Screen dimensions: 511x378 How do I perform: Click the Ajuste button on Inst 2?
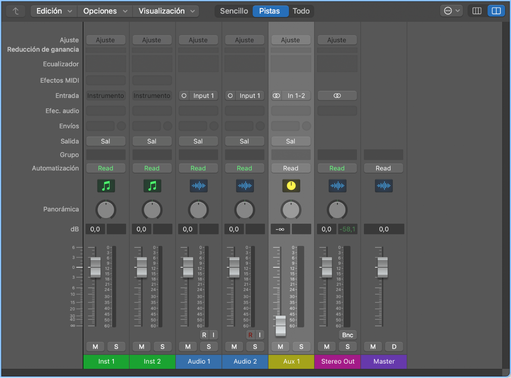(151, 40)
